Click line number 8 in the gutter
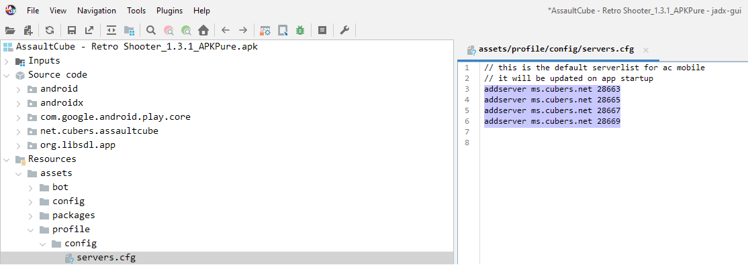This screenshot has height=265, width=748. [467, 143]
